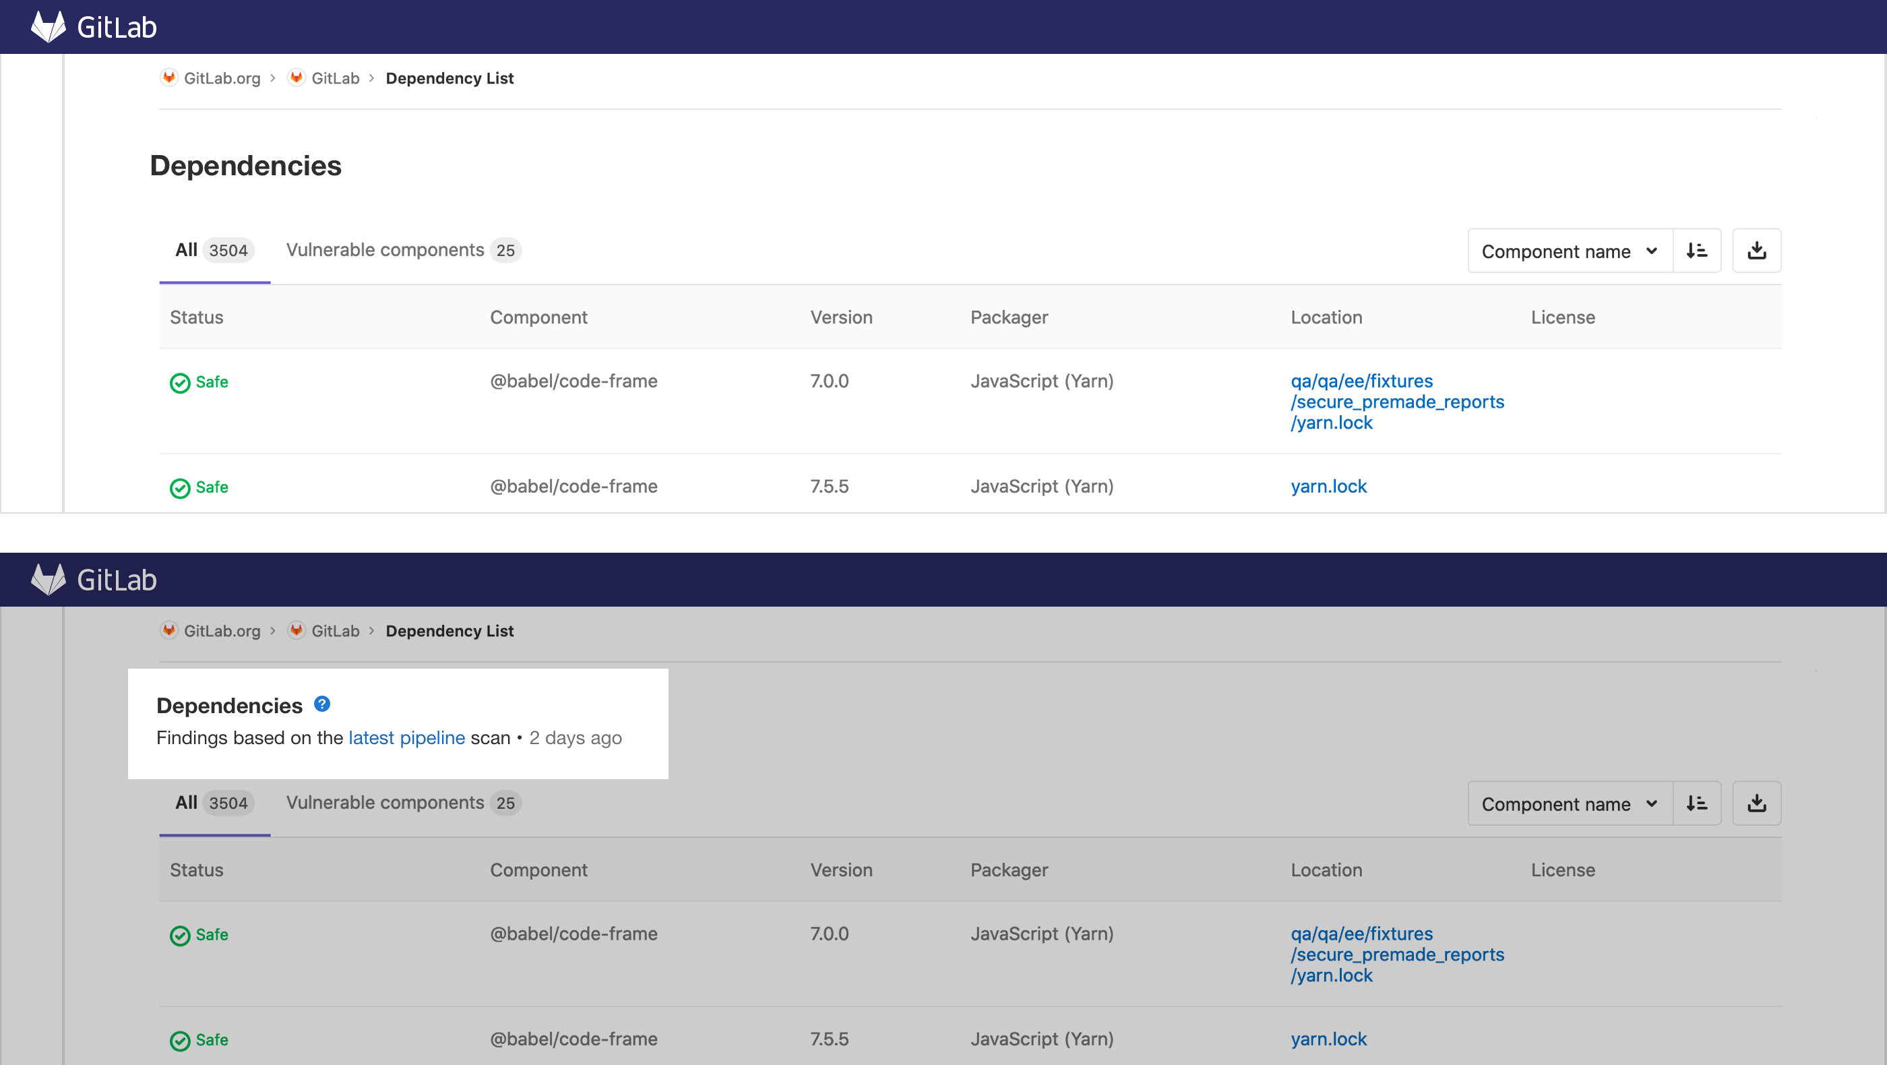Open qa/qa/ee/fixtures yarn.lock location link in lower mockup

[1397, 954]
